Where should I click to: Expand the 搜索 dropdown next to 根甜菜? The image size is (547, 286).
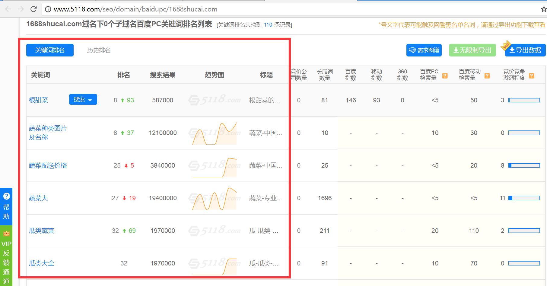[x=90, y=99]
